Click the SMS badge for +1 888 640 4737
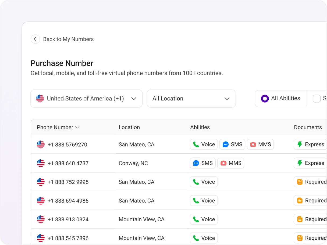This screenshot has width=327, height=245. click(203, 163)
